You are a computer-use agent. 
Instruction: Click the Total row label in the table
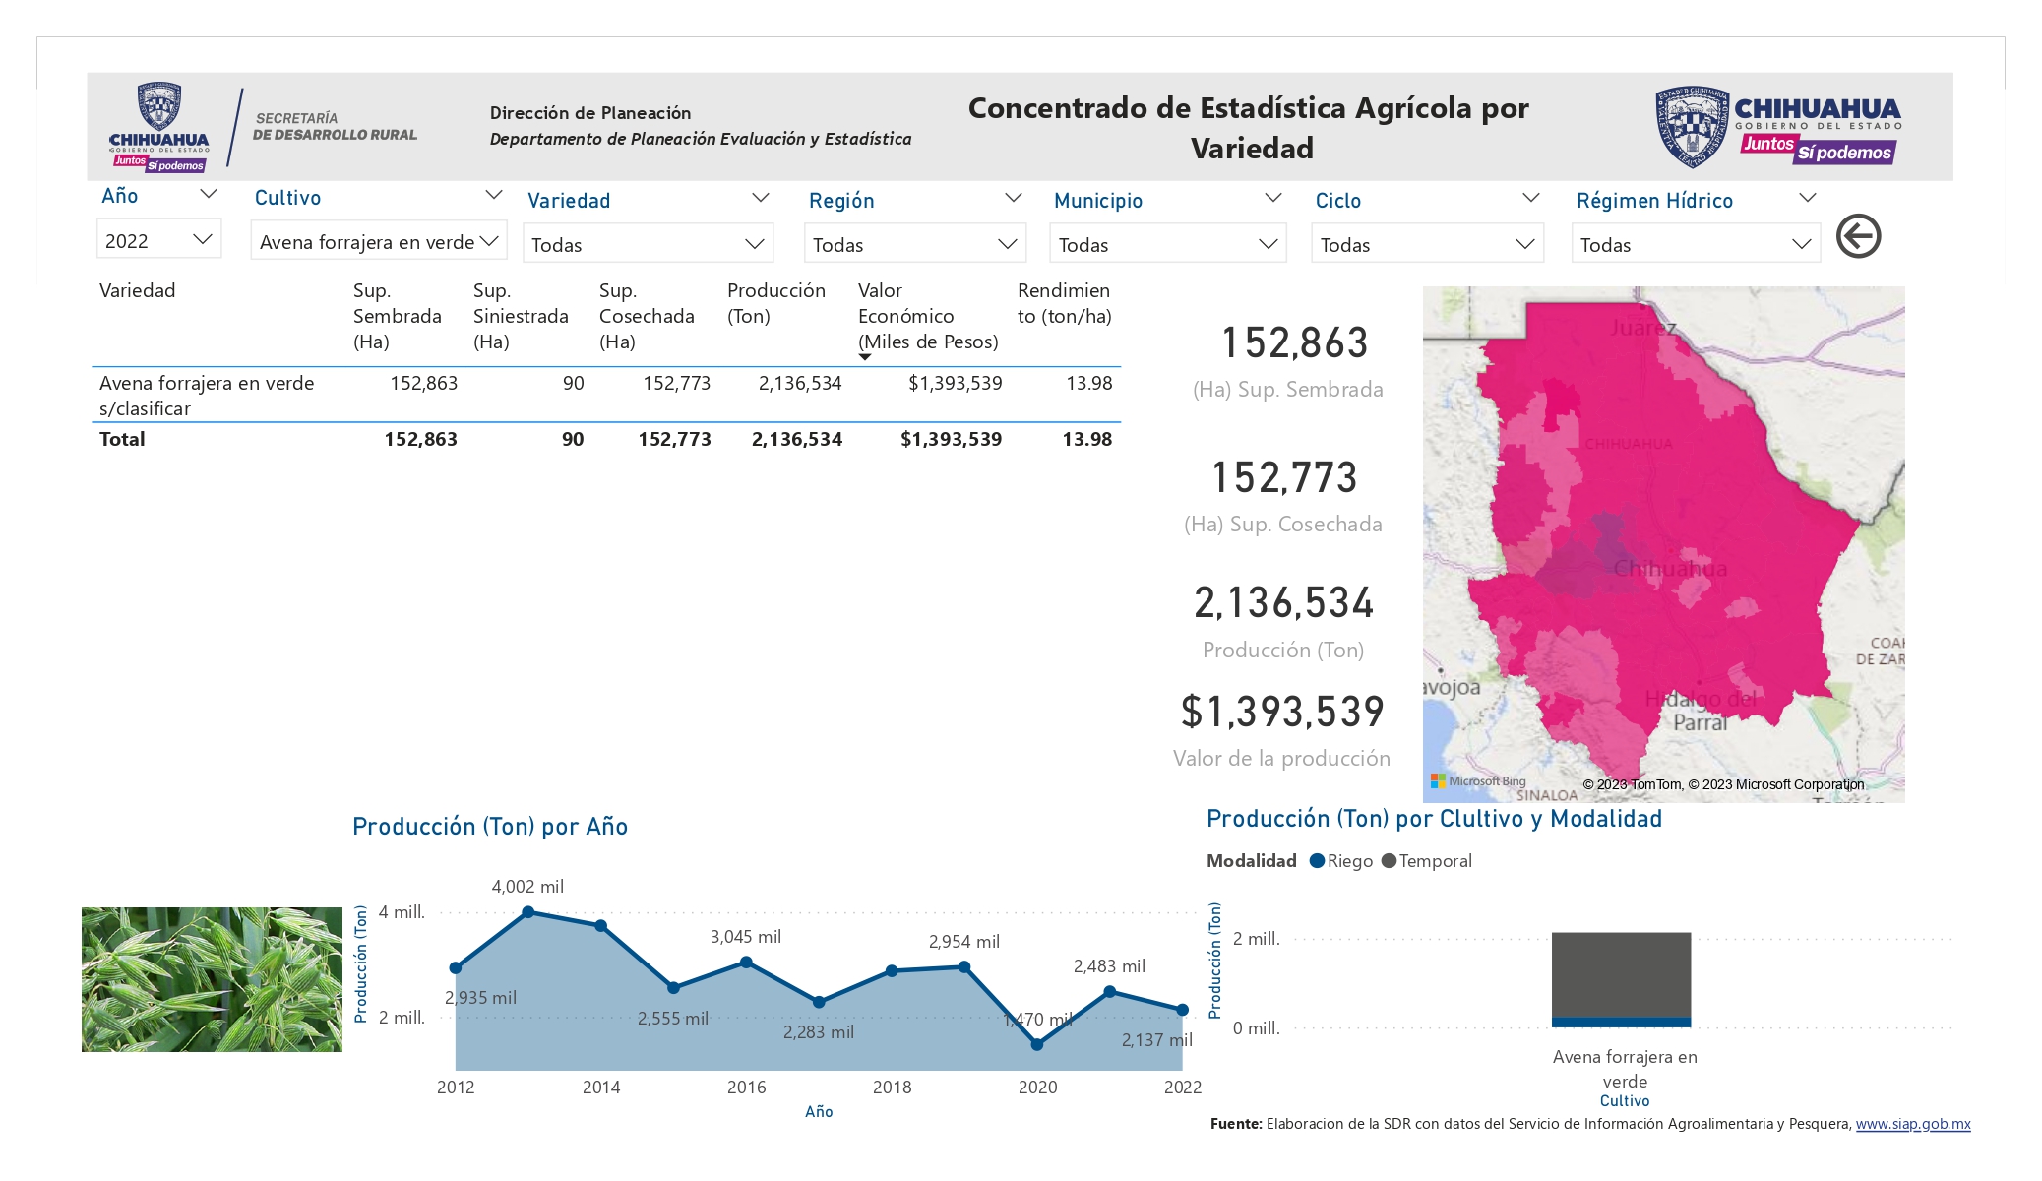coord(122,439)
